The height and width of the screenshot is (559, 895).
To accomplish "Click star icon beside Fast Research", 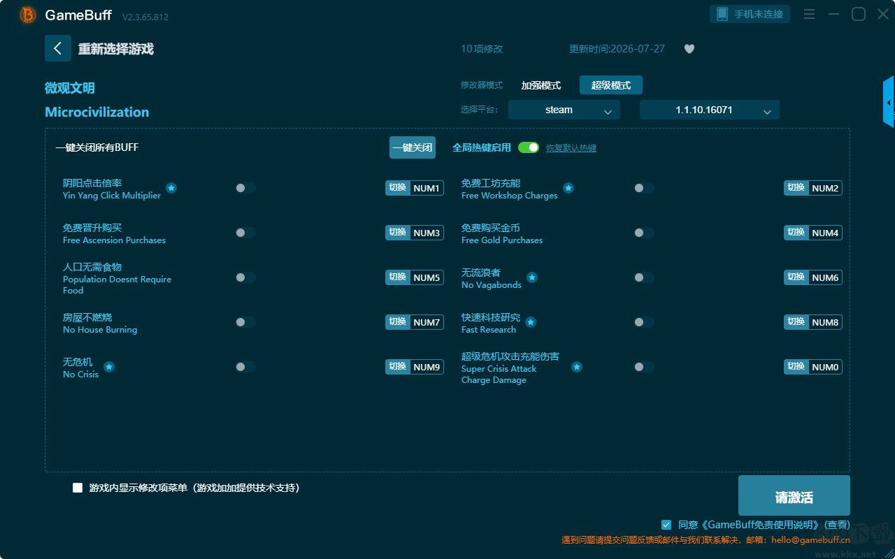I will [x=531, y=322].
